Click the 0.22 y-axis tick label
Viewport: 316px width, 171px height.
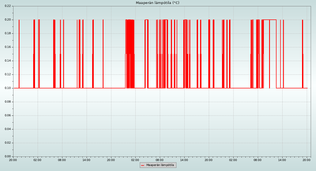[x=8, y=6]
